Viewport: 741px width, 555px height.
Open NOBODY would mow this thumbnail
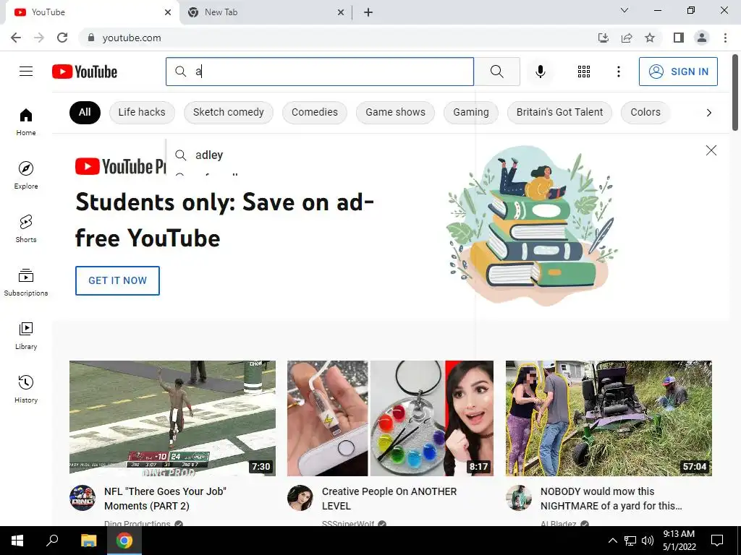[609, 418]
